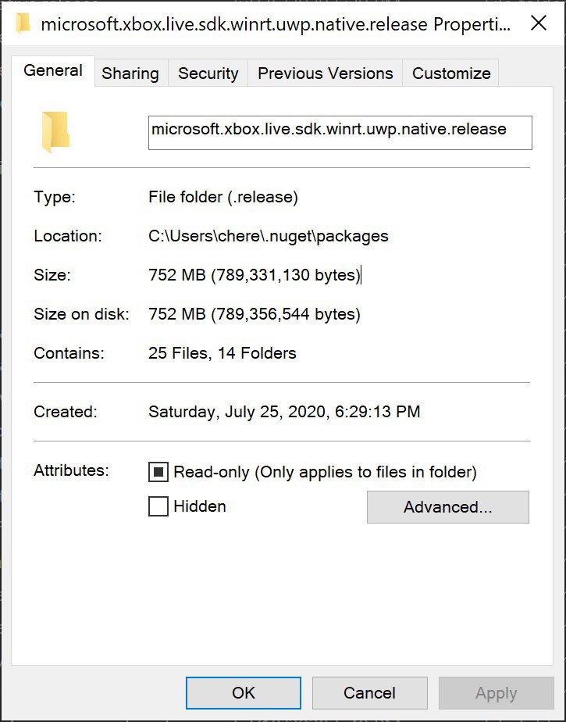Image resolution: width=566 pixels, height=722 pixels.
Task: Click the title bar folder icon
Action: click(x=23, y=23)
